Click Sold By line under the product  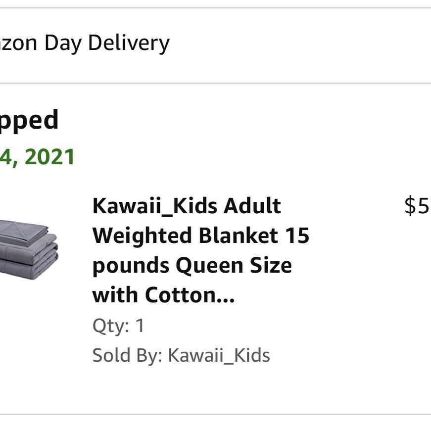click(181, 353)
